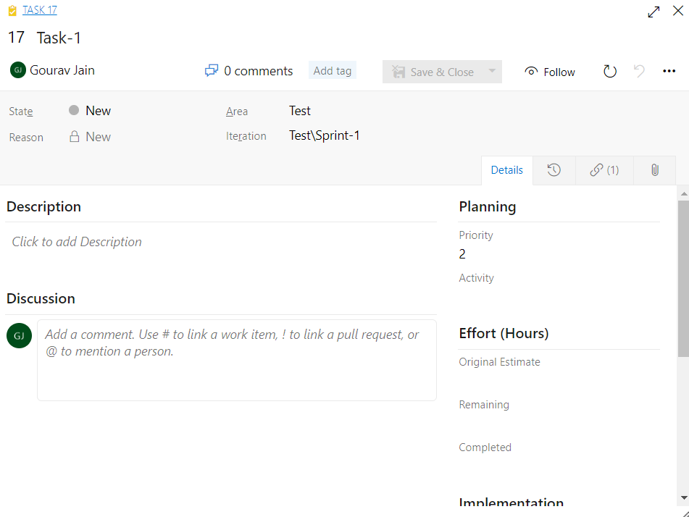Image resolution: width=689 pixels, height=517 pixels.
Task: Select the Priority value 2
Action: tap(462, 254)
